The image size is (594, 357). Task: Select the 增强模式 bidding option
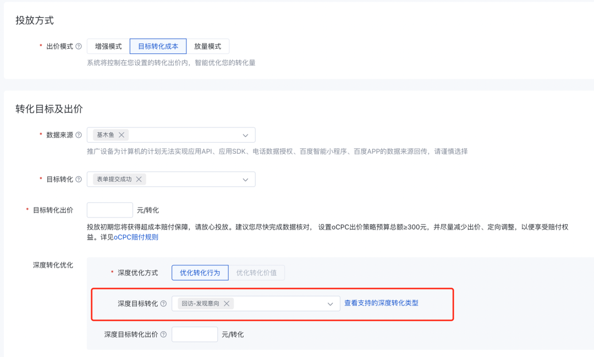[109, 46]
